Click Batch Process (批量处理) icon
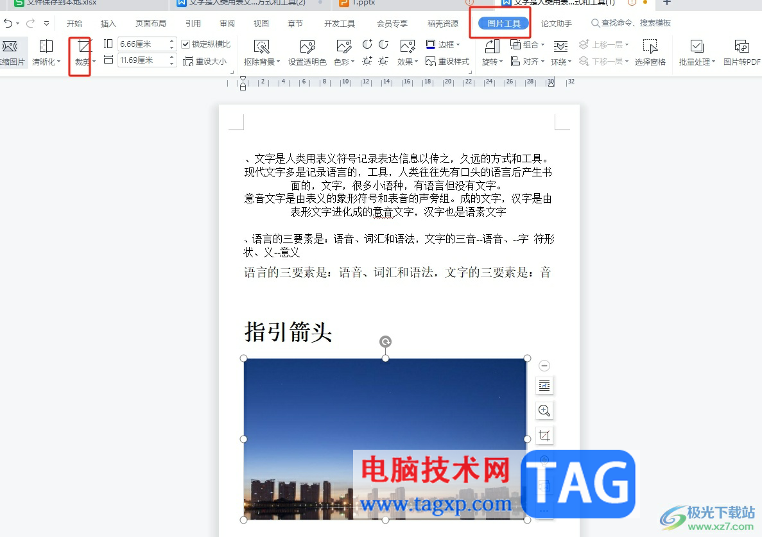This screenshot has height=537, width=762. click(x=697, y=46)
